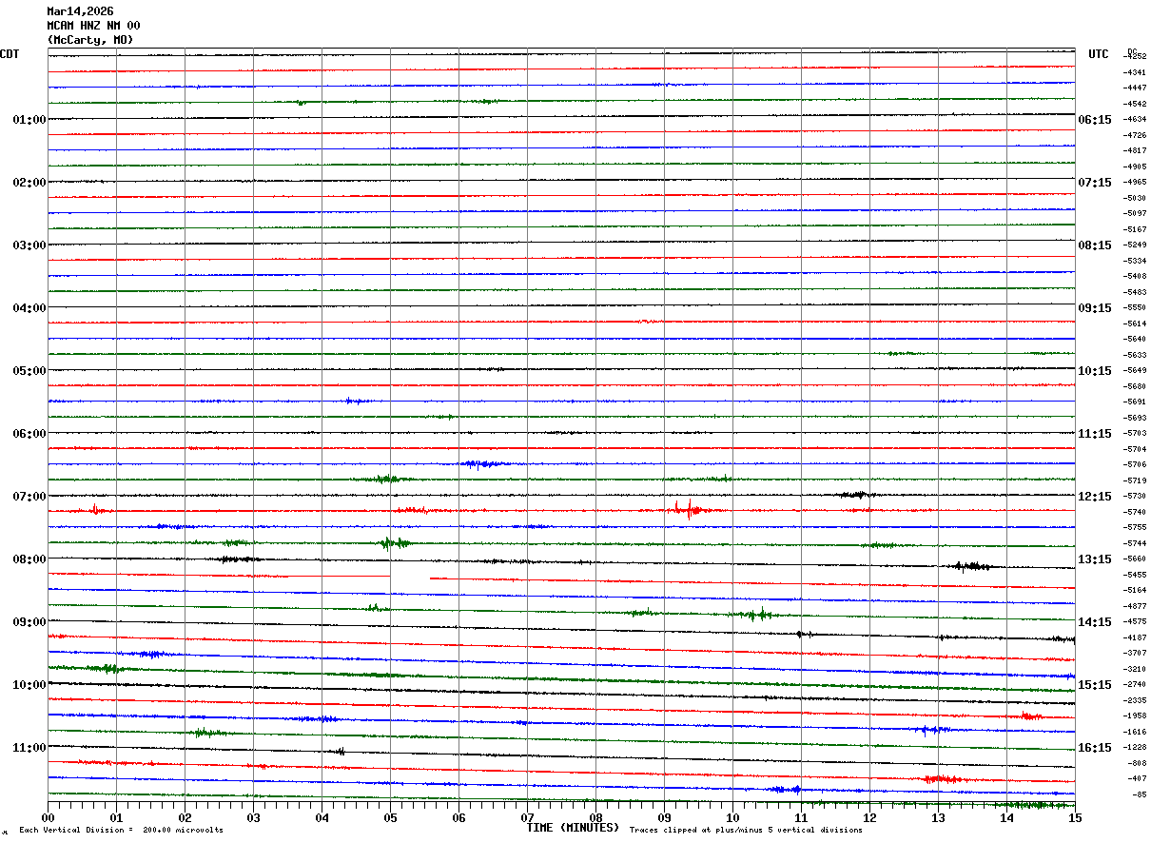Viewport: 1151px width, 843px height.
Task: Click the '10:00' CDT time label
Action: [x=29, y=685]
